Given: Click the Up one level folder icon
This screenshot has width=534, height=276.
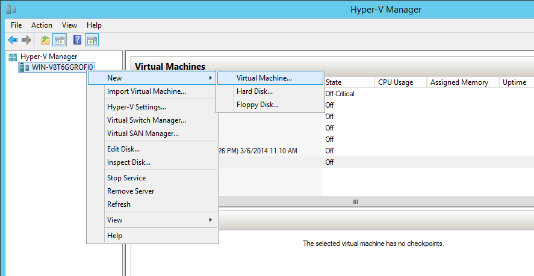Looking at the screenshot, I should point(45,40).
